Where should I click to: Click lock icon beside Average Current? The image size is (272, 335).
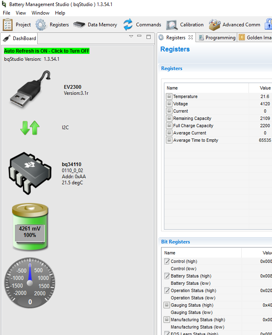(169, 133)
